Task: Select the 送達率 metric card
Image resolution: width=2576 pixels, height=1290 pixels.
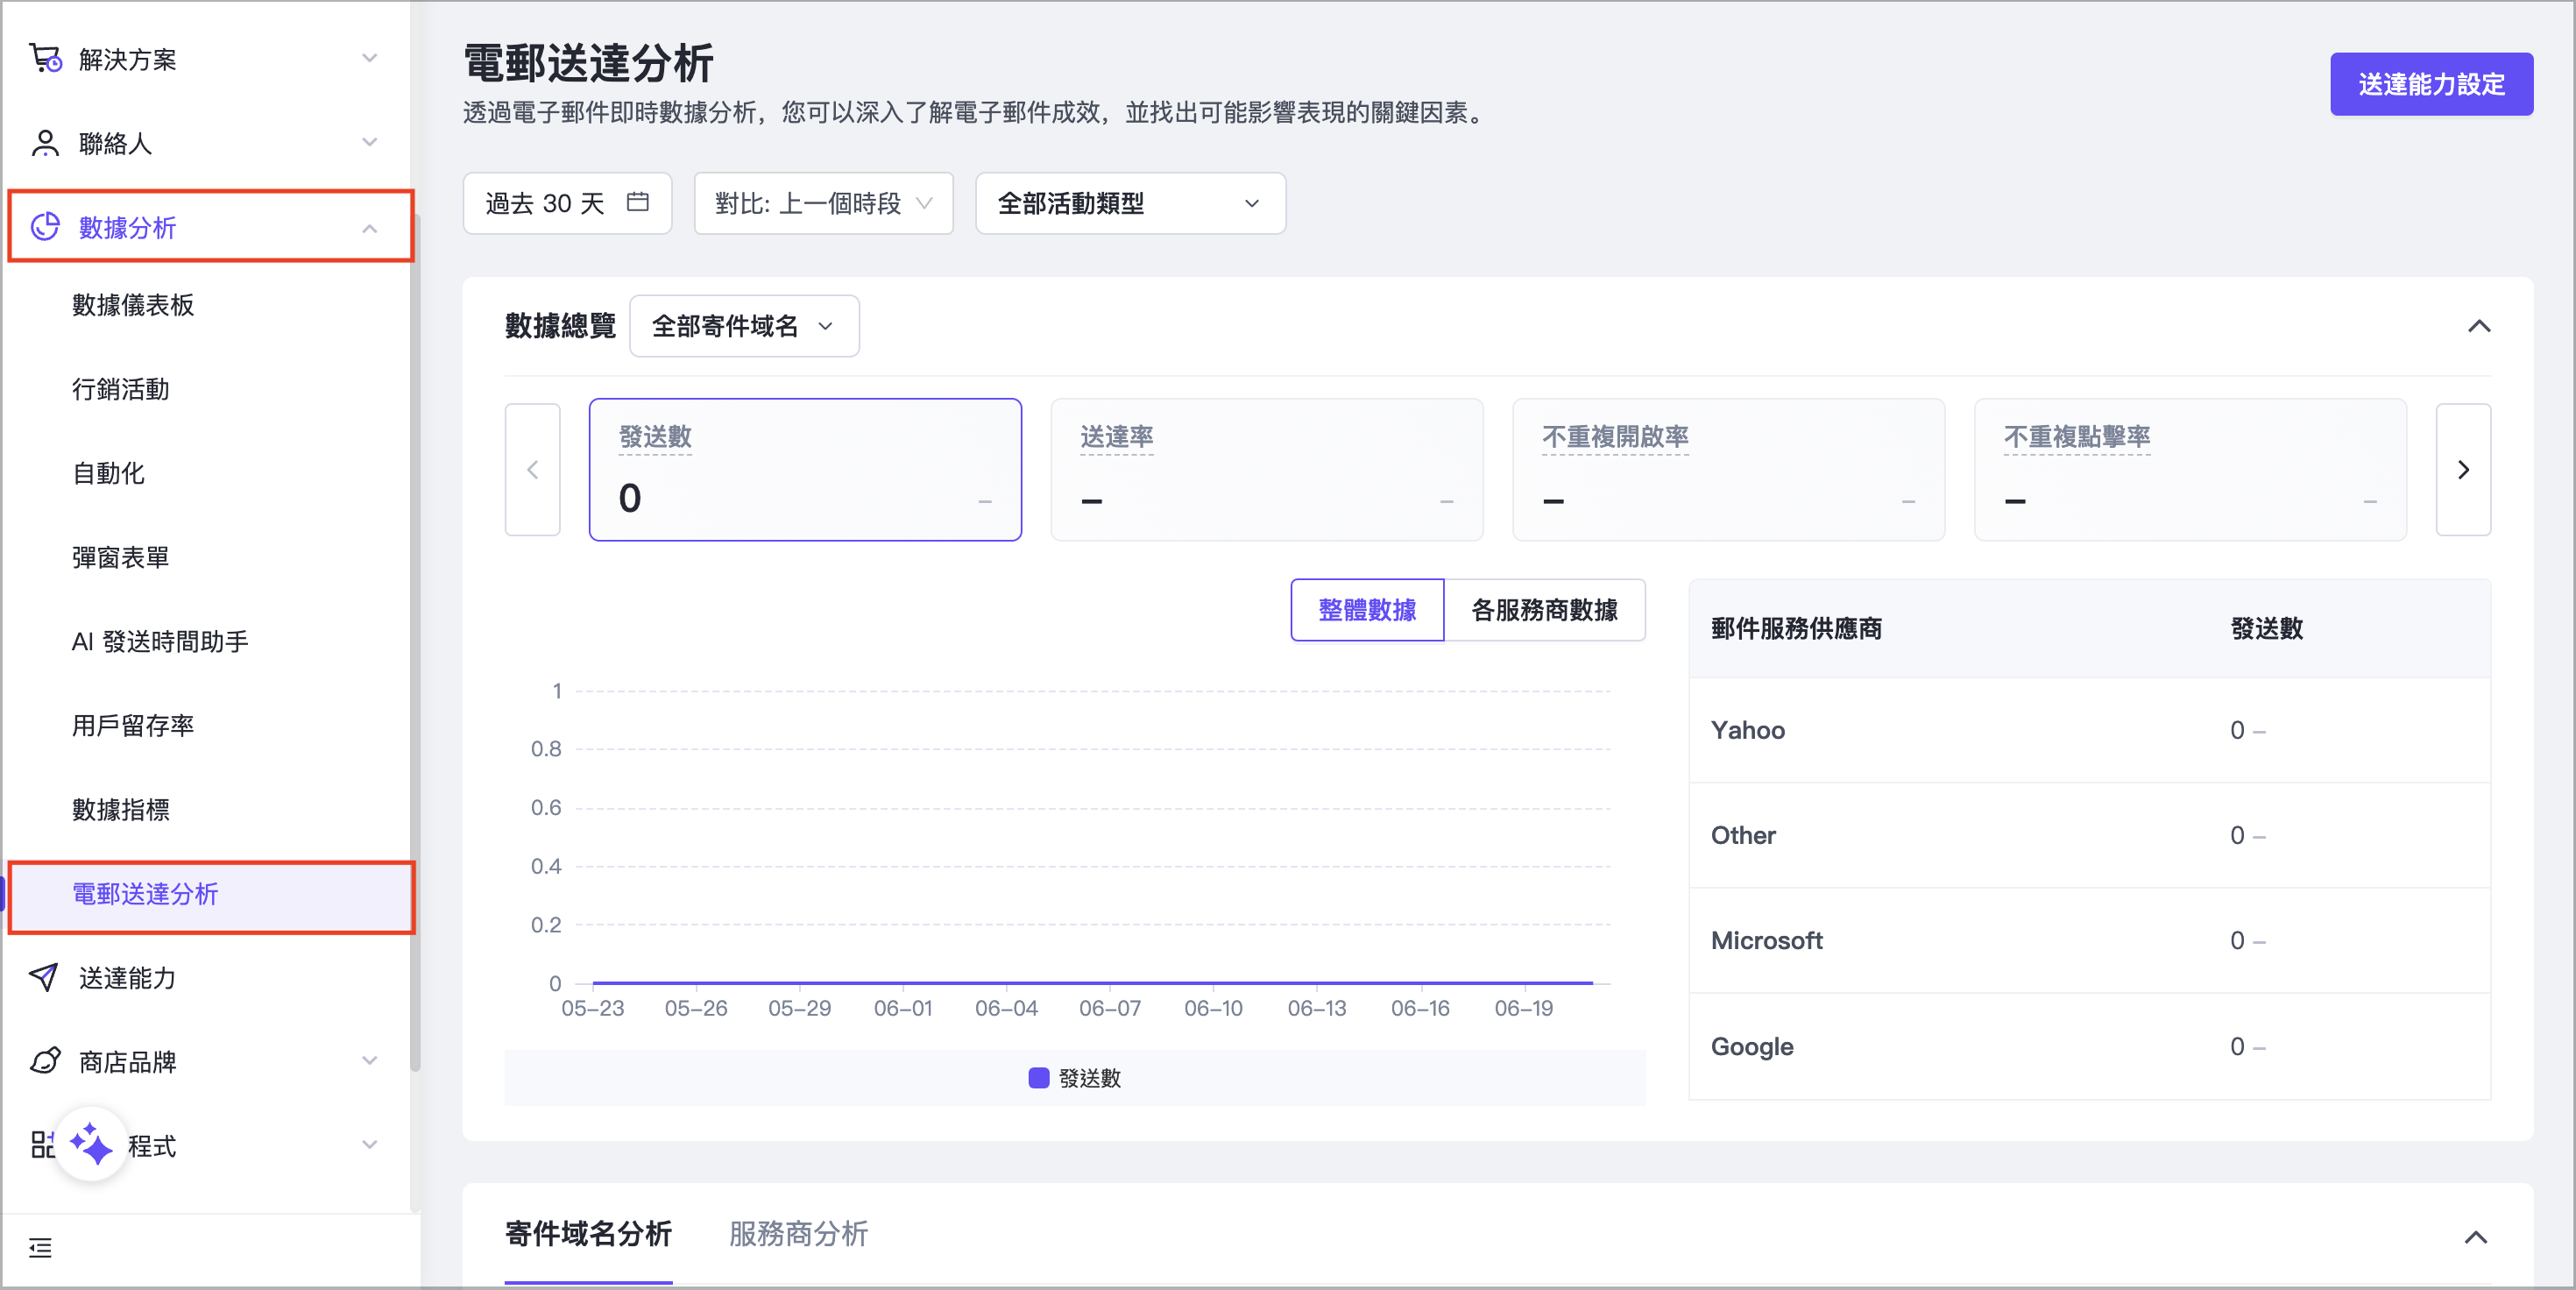Action: click(1267, 470)
